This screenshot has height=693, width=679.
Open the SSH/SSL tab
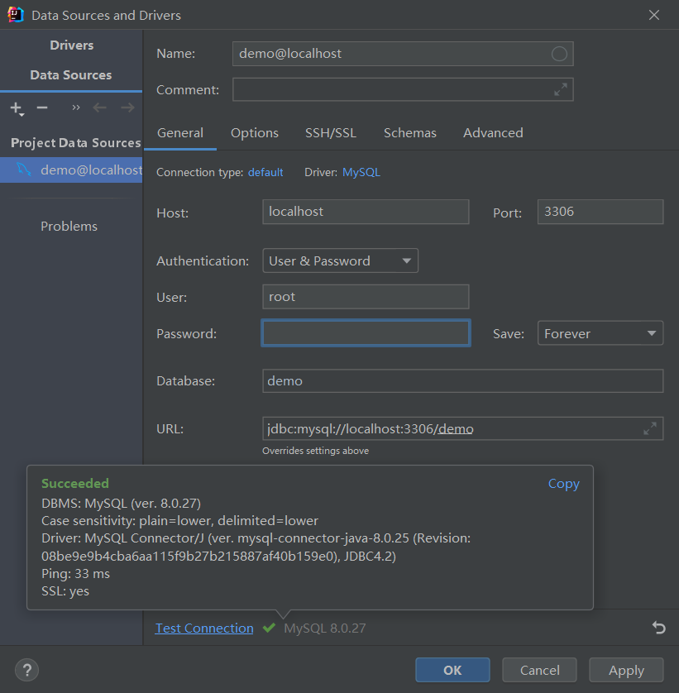331,133
